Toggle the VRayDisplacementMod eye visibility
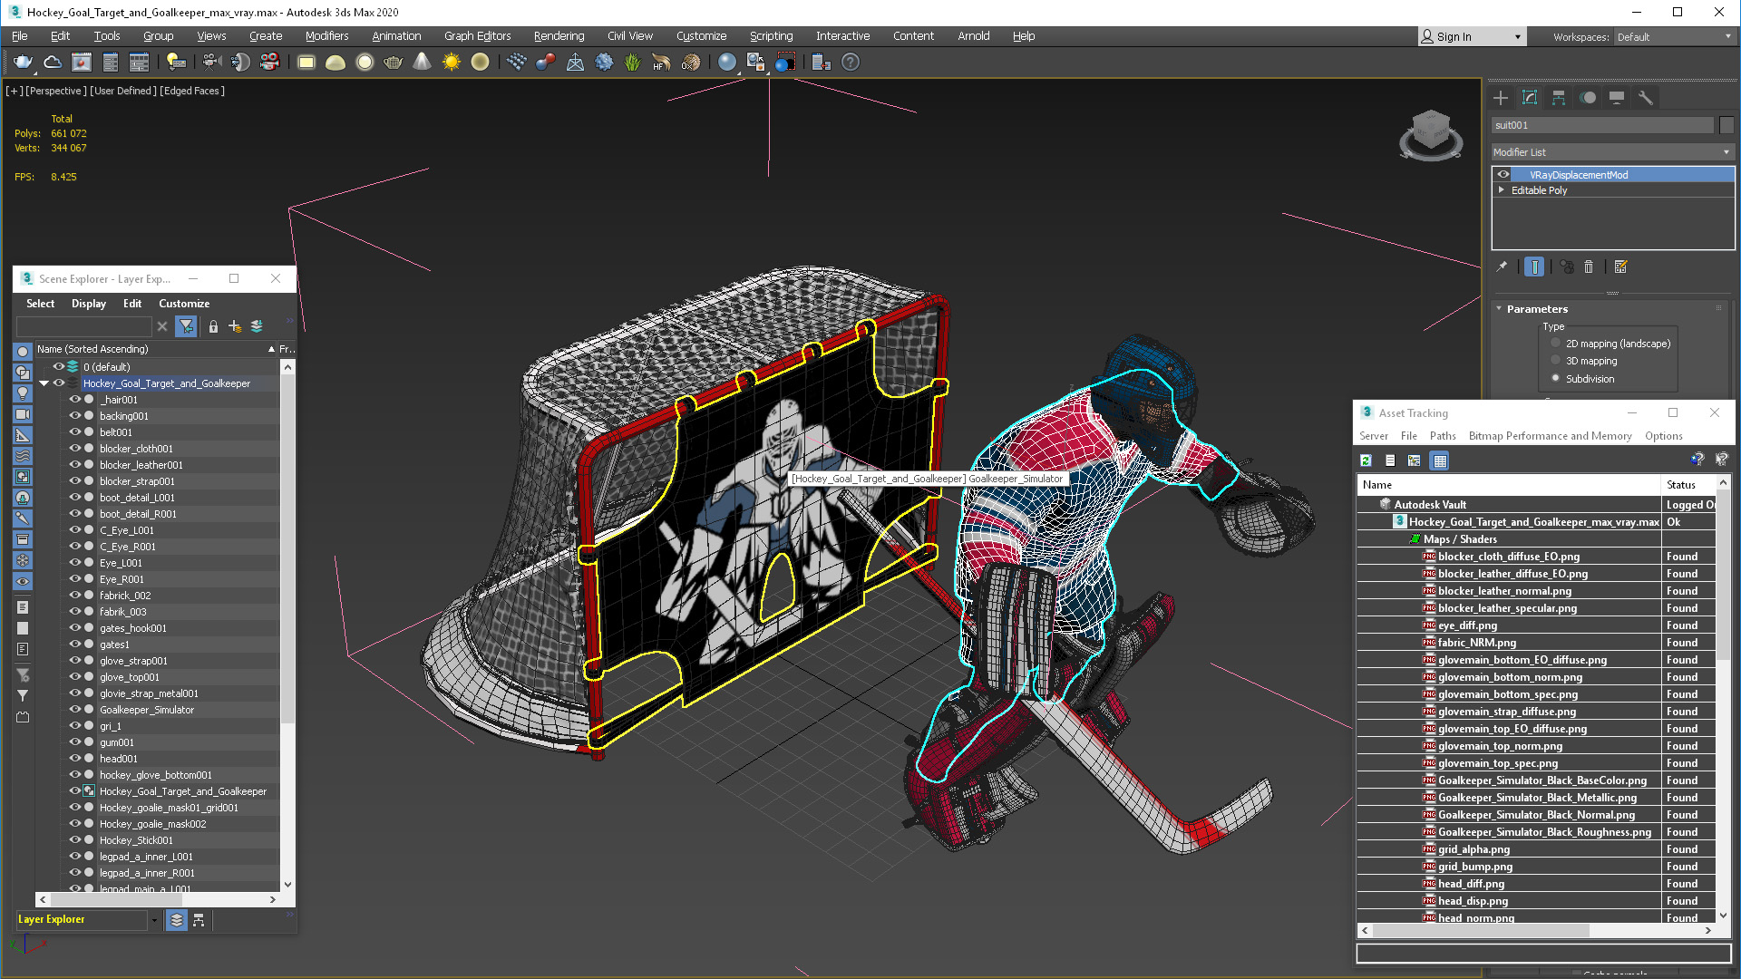 (1503, 175)
